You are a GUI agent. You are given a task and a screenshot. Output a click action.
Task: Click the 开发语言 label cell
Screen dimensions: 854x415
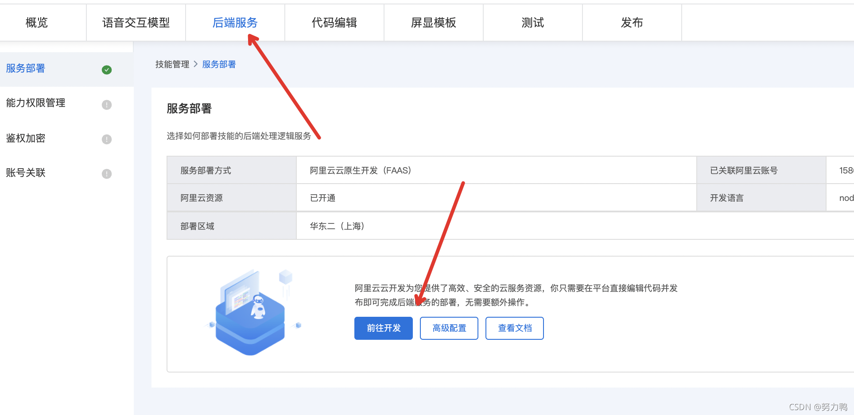761,198
